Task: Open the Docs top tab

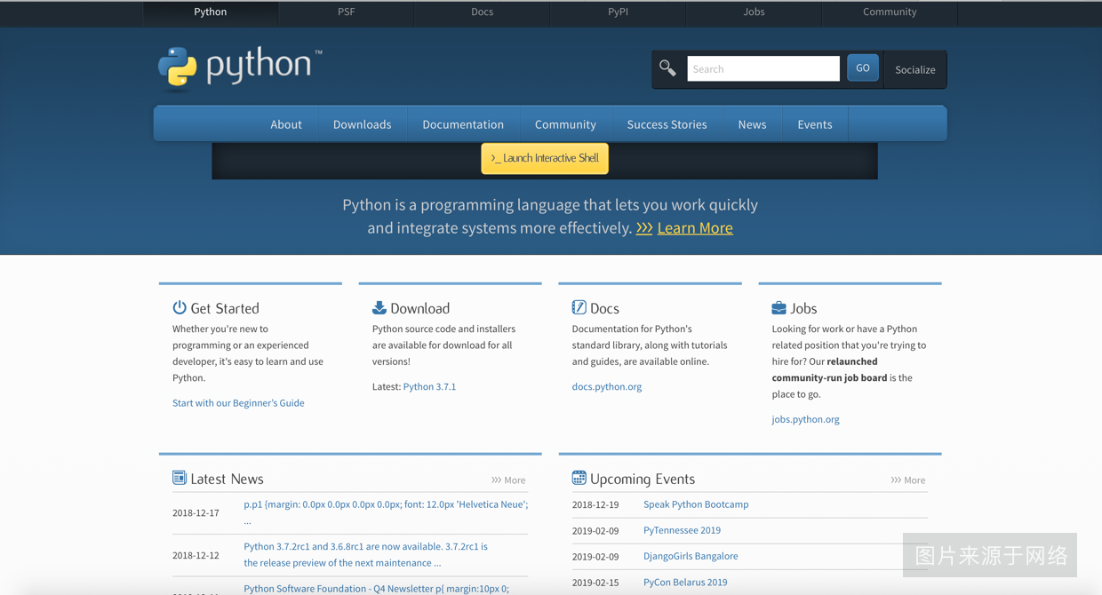Action: click(x=483, y=12)
